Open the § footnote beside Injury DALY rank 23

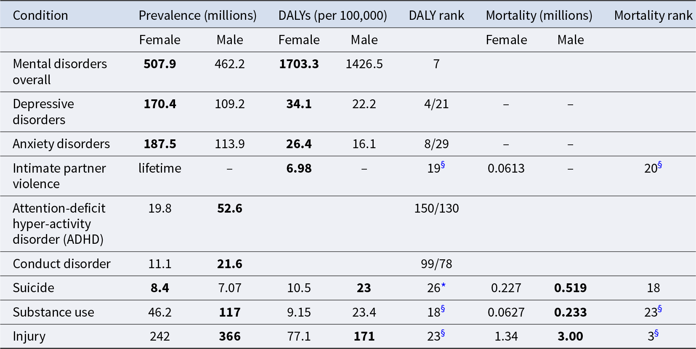tap(443, 333)
